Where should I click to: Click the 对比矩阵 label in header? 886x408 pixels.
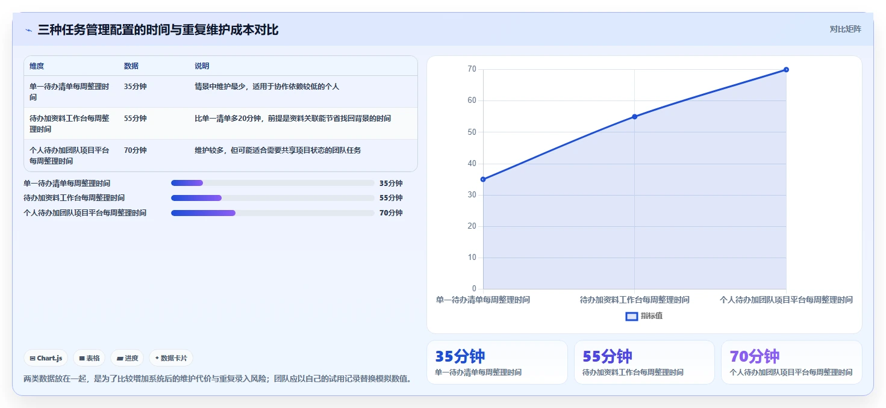tap(845, 29)
